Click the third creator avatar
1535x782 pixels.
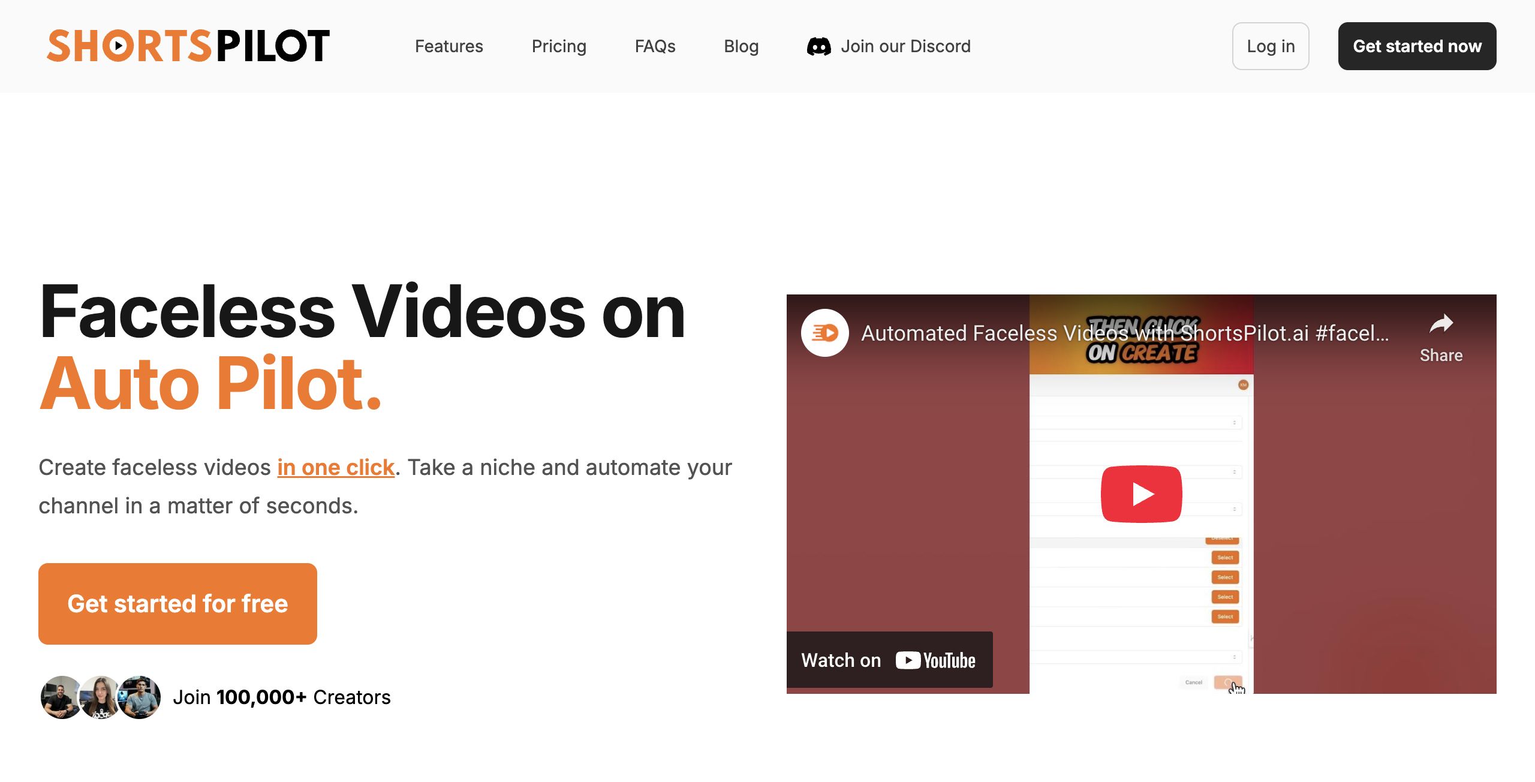[139, 697]
